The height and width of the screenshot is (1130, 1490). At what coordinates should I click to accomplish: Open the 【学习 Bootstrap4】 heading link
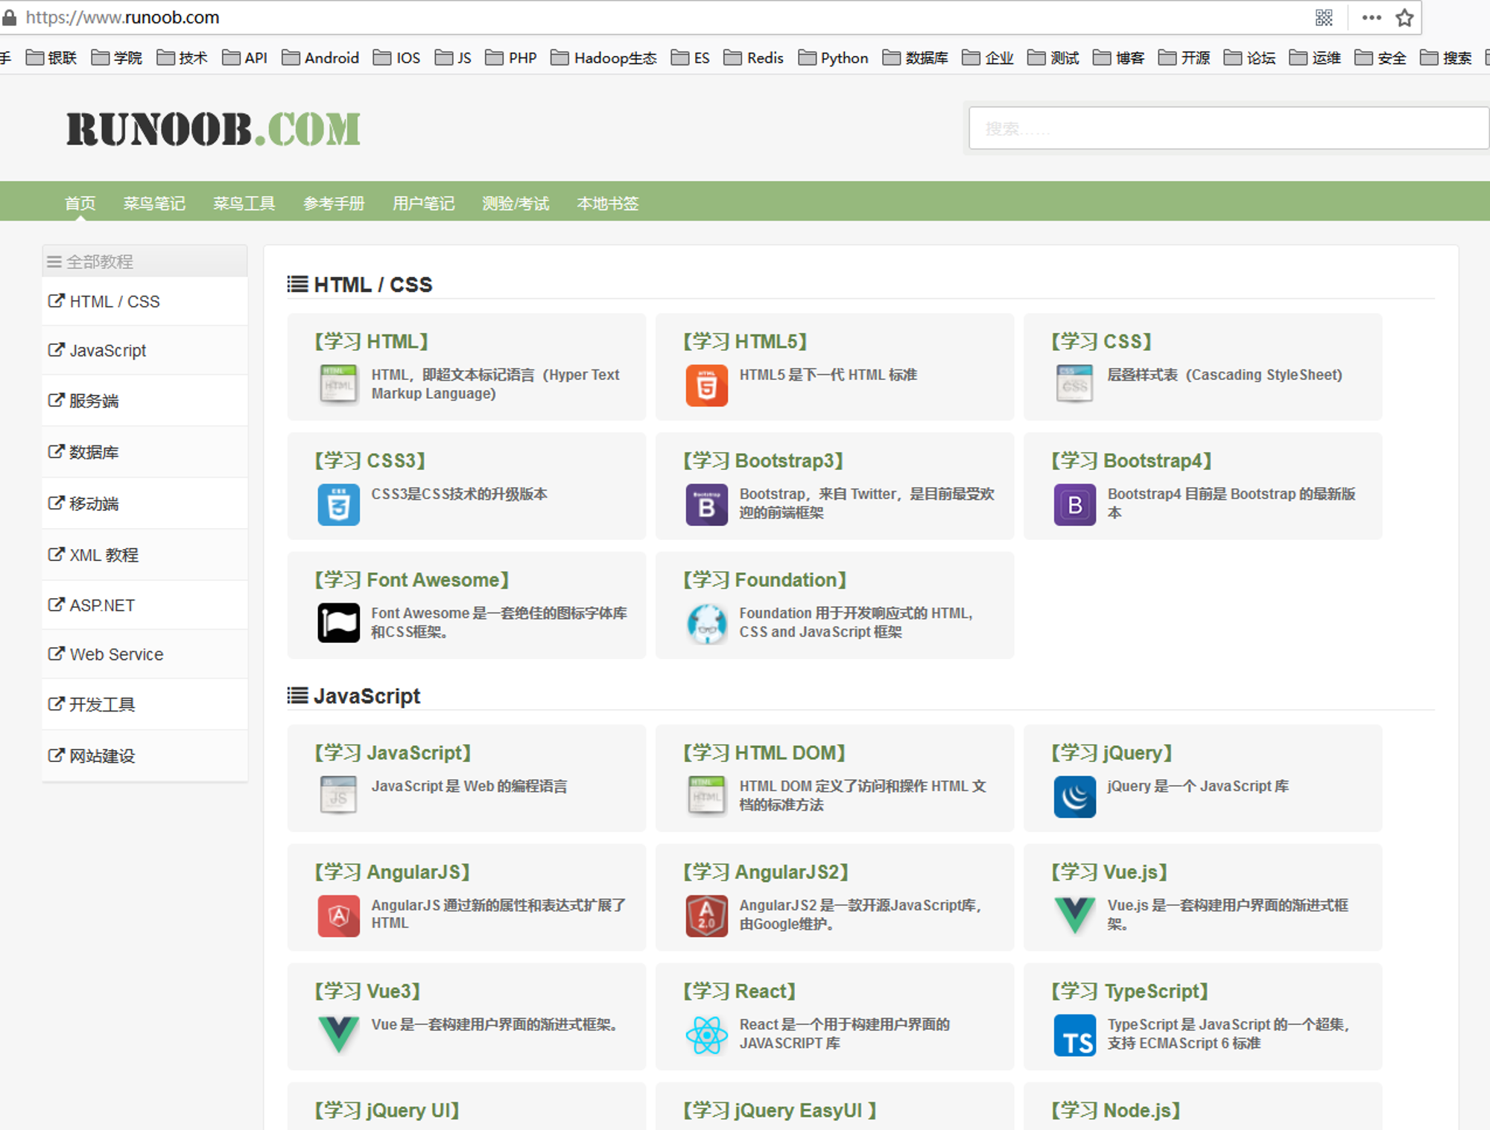coord(1131,461)
